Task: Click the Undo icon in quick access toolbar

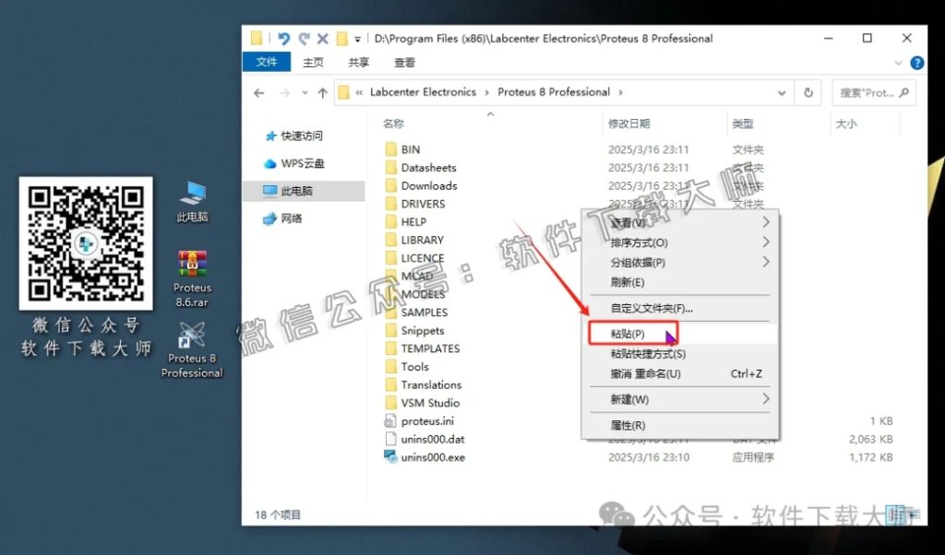Action: click(x=283, y=38)
